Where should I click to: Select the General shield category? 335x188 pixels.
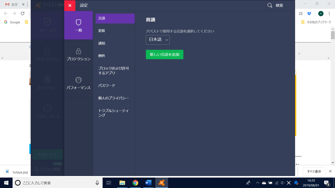79,25
